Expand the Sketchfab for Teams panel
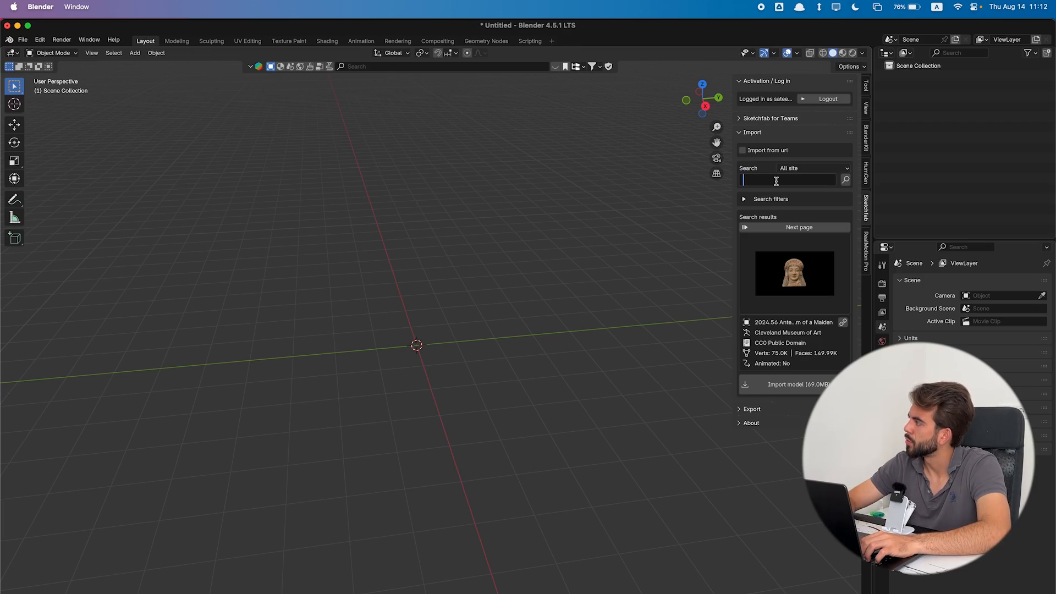The height and width of the screenshot is (594, 1056). point(770,118)
